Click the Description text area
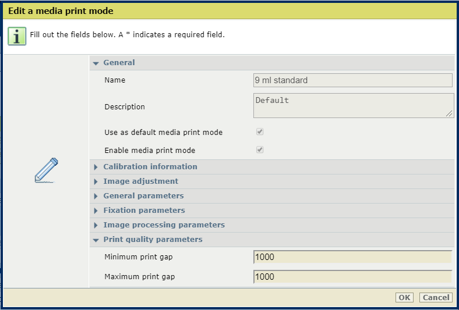Viewport: 459px width, 310px height. (x=354, y=105)
